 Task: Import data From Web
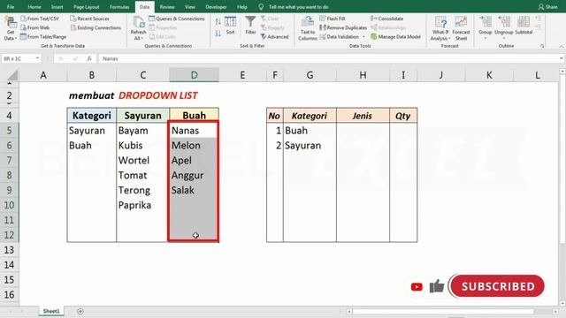(35, 27)
